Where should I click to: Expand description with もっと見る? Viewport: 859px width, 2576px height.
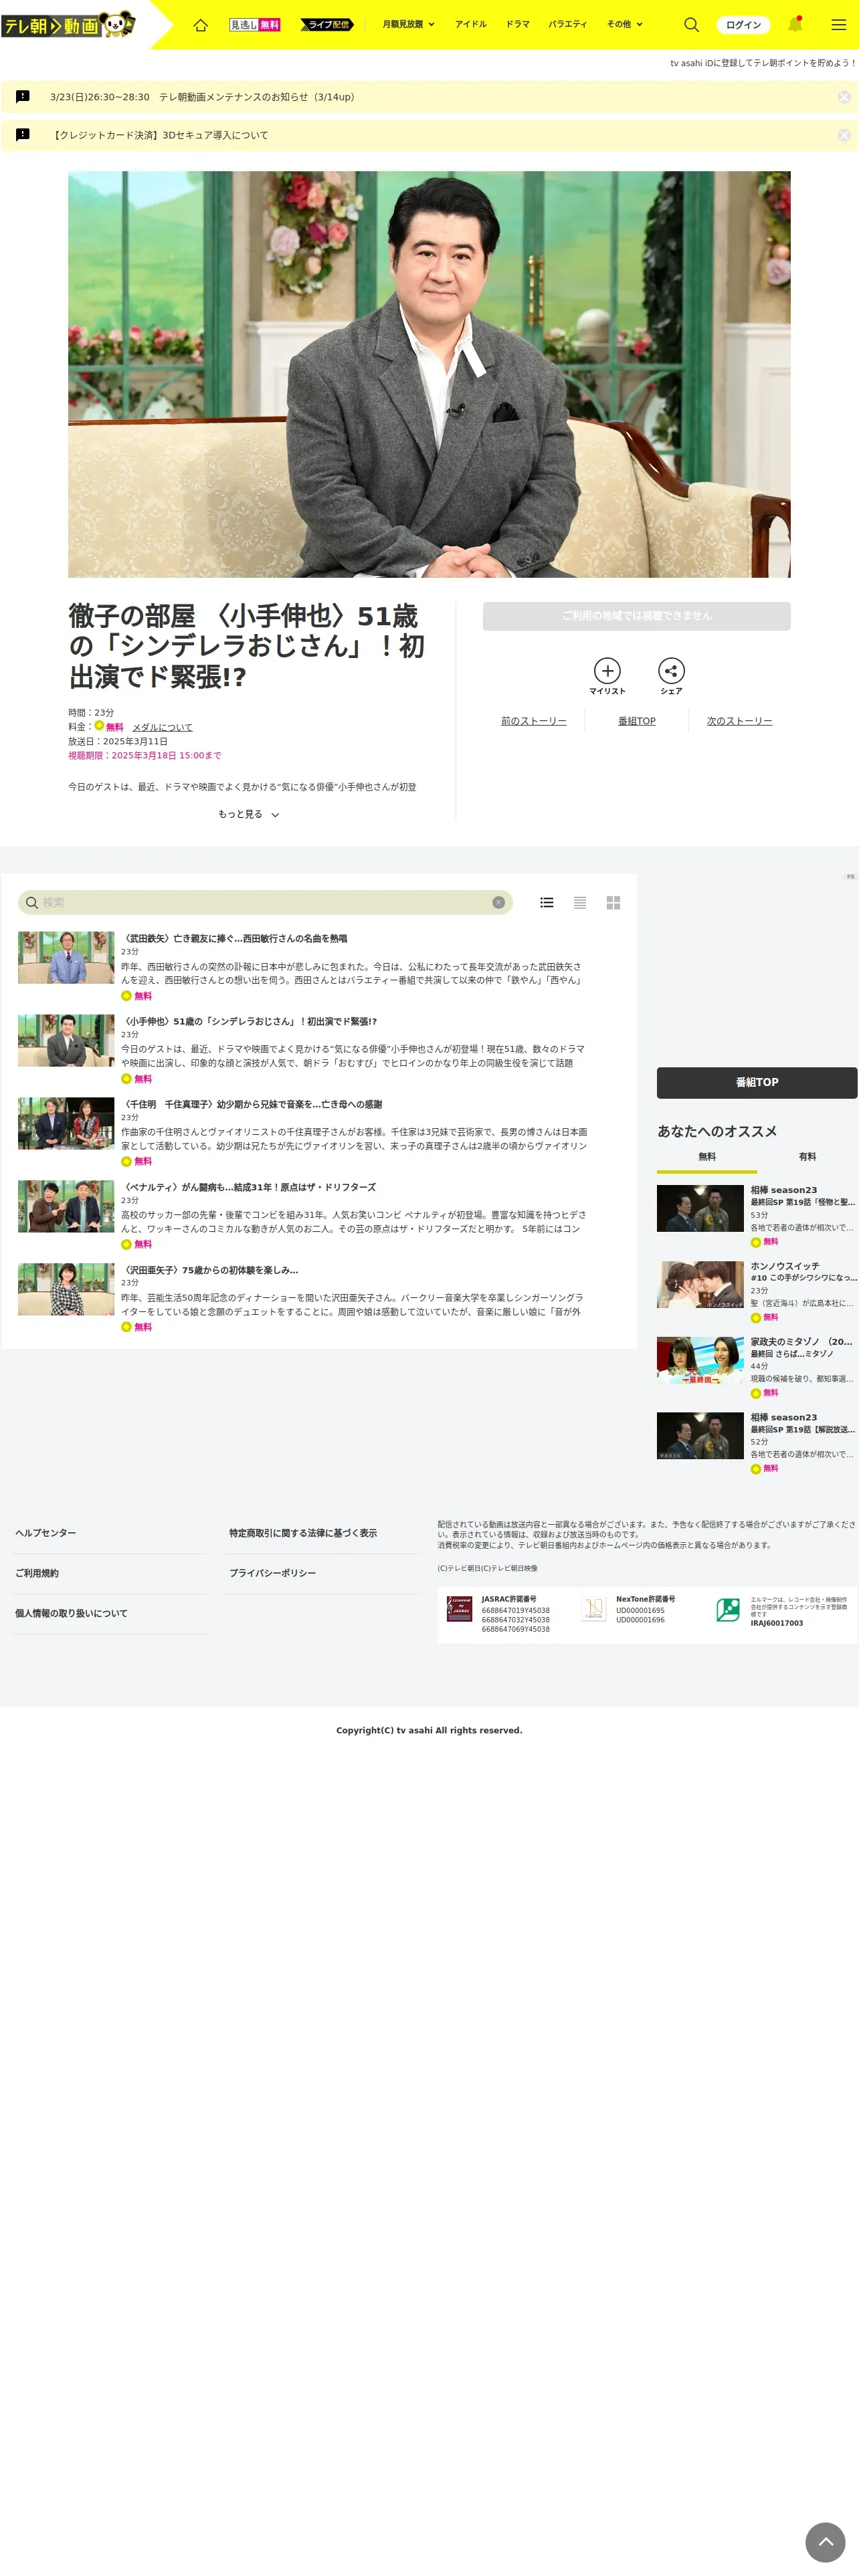point(248,814)
